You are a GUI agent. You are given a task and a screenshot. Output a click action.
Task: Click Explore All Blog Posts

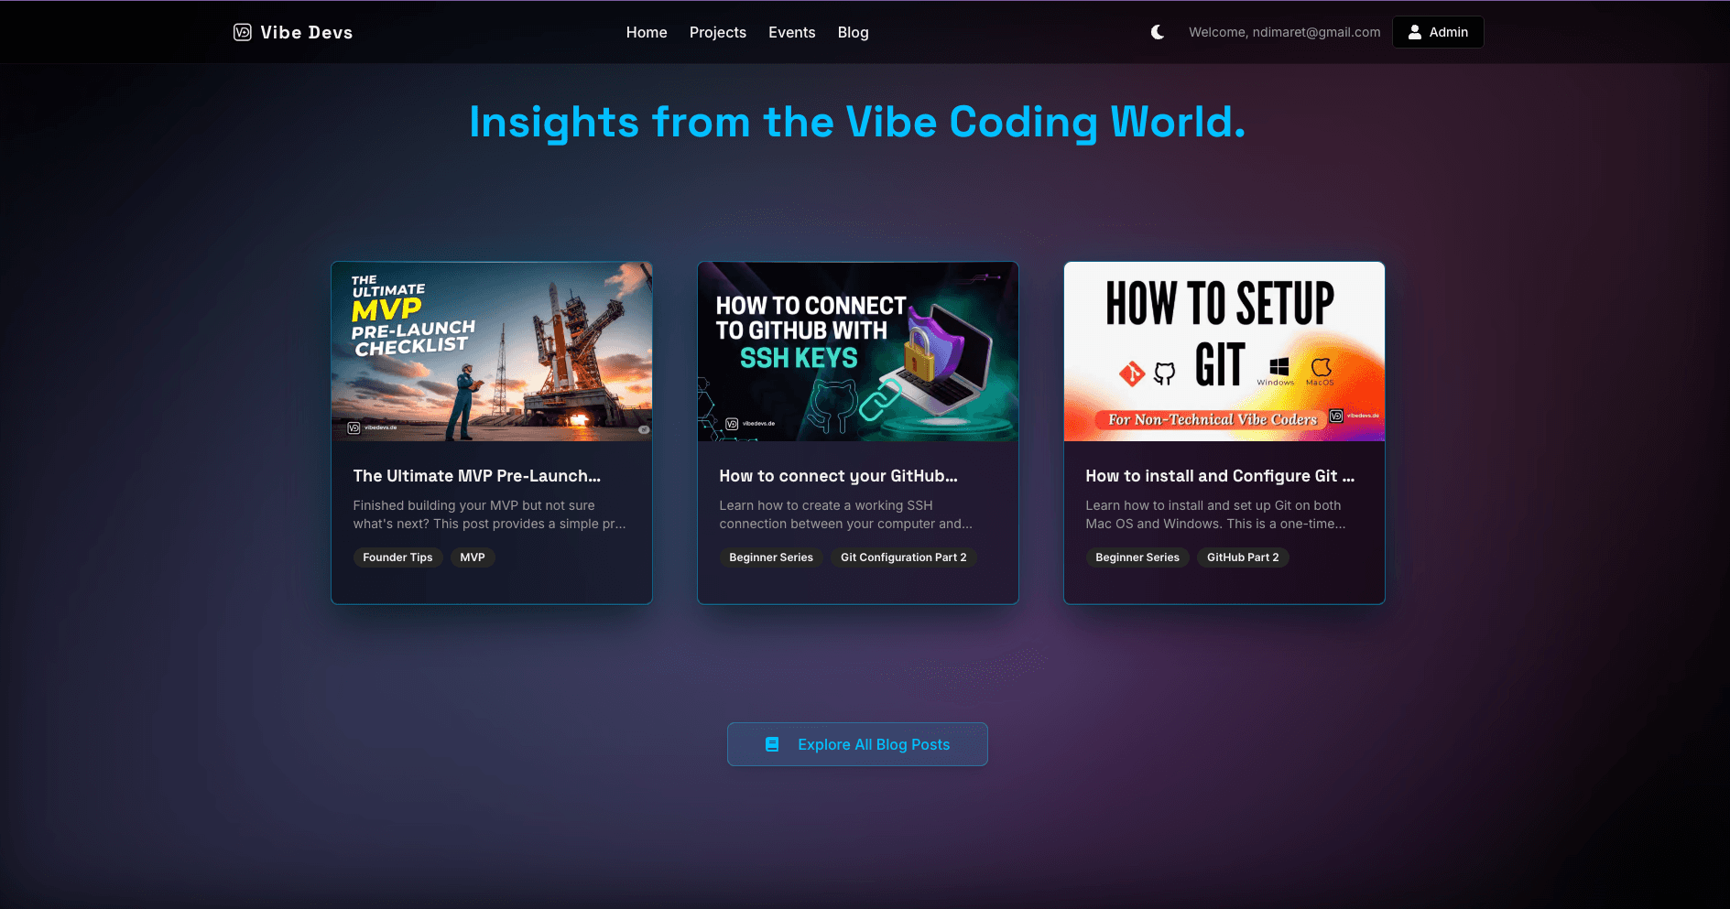tap(856, 744)
